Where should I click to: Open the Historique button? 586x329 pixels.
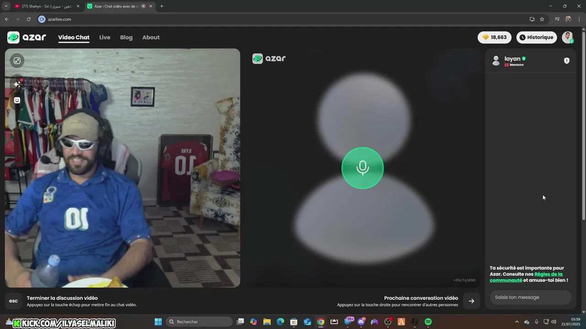pos(537,37)
